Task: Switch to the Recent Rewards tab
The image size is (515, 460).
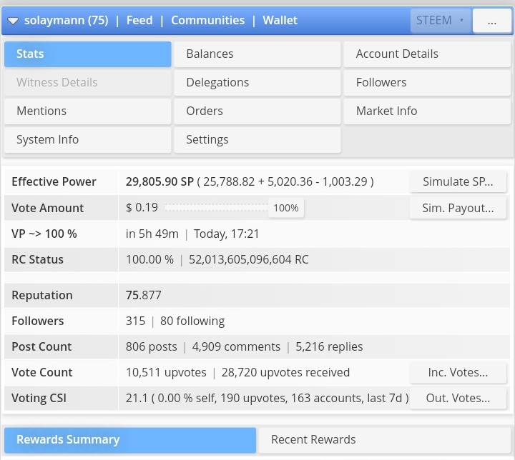Action: pos(385,440)
